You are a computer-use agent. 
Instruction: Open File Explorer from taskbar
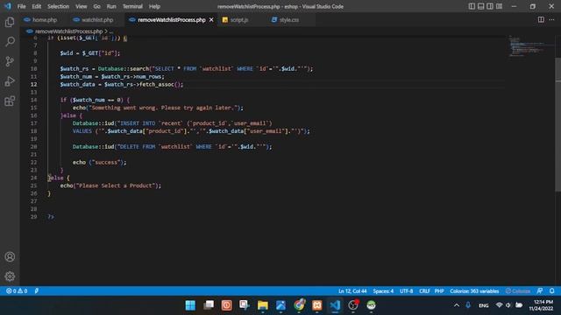(263, 305)
